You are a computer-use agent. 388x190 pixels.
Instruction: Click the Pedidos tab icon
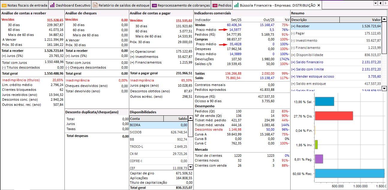tap(215, 5)
